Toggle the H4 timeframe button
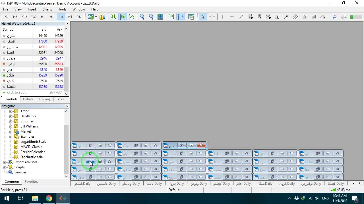 pos(51,17)
